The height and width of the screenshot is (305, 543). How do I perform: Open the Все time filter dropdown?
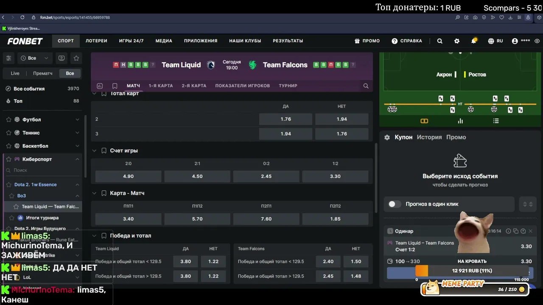click(35, 58)
